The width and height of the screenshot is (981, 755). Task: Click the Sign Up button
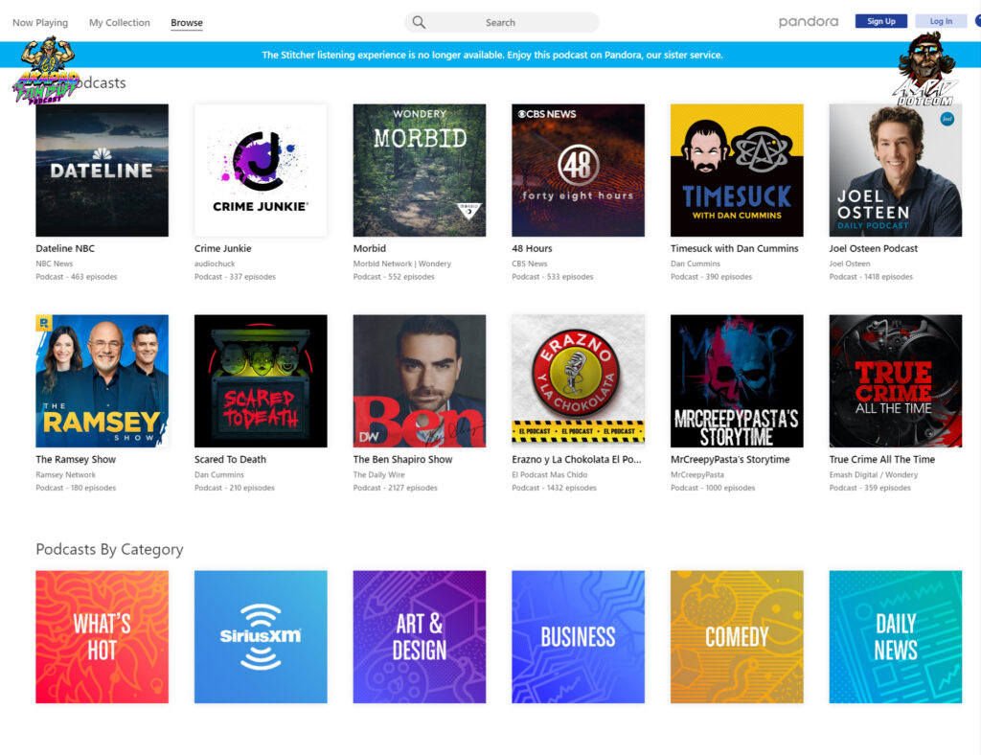[881, 21]
